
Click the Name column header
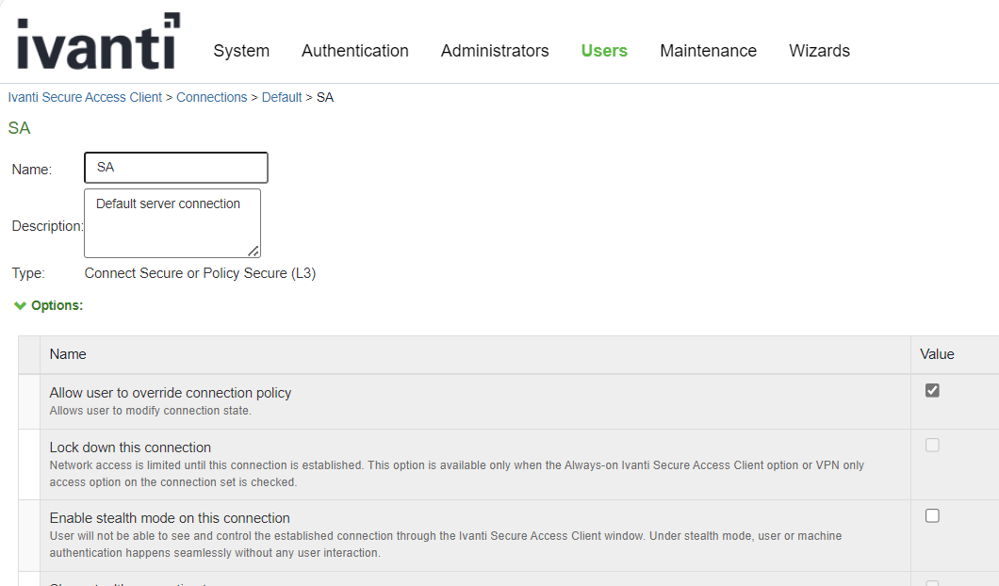coord(68,354)
